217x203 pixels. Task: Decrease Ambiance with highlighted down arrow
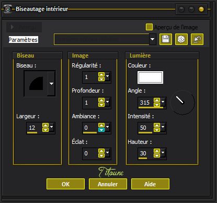101,130
